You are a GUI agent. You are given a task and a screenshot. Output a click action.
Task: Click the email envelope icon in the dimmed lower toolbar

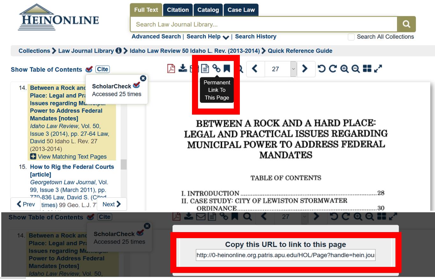201,217
